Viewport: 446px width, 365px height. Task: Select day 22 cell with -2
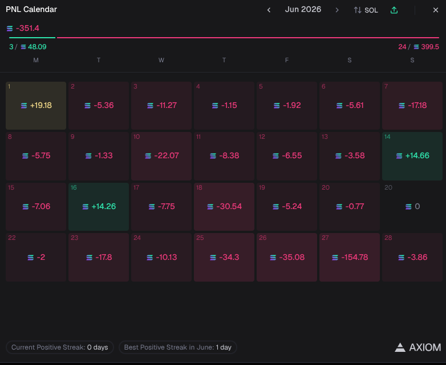pyautogui.click(x=36, y=257)
